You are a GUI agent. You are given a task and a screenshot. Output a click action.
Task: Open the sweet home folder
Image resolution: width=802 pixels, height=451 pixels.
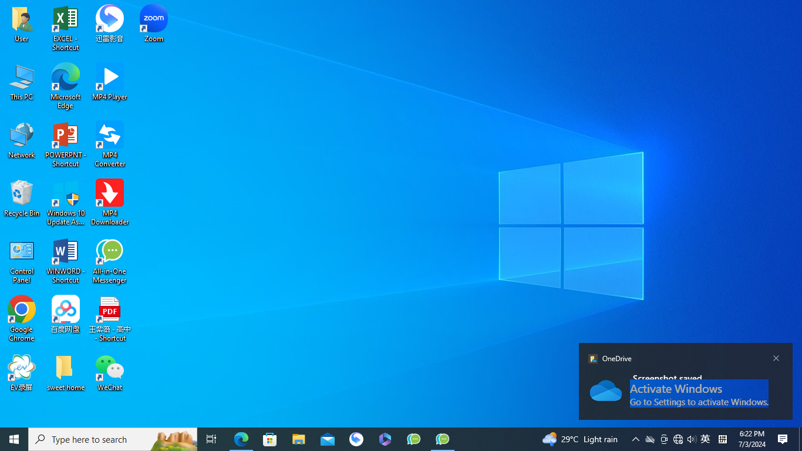(x=66, y=372)
